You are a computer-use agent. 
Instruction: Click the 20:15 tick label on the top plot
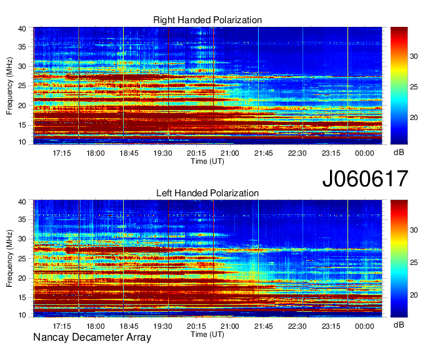196,153
